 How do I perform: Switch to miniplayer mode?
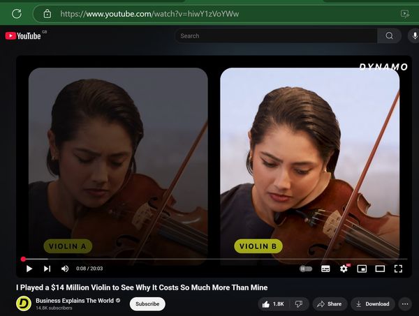tap(362, 269)
